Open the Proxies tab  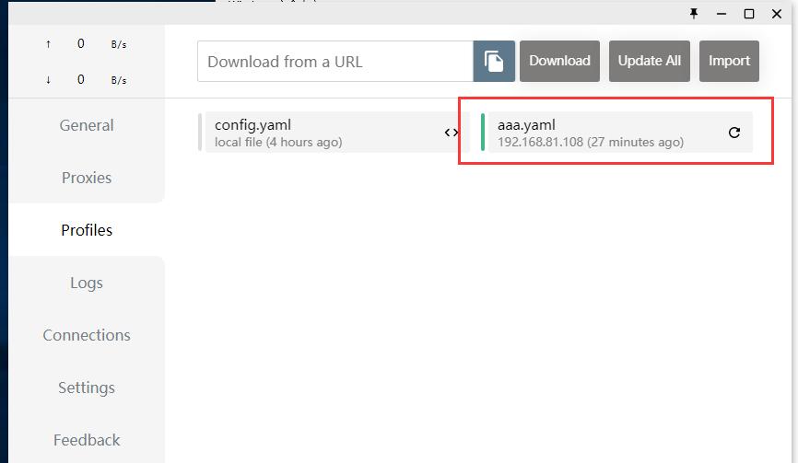87,178
